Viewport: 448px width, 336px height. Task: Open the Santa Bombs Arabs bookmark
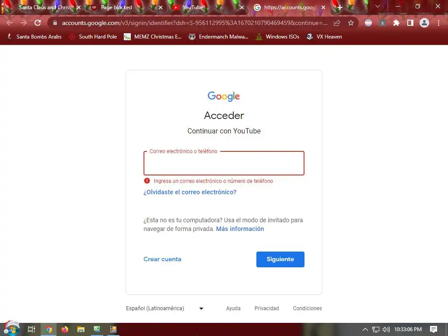[34, 37]
